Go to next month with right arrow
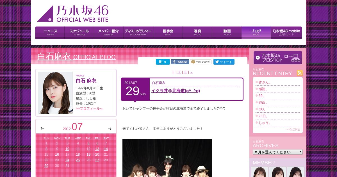 (x=110, y=129)
